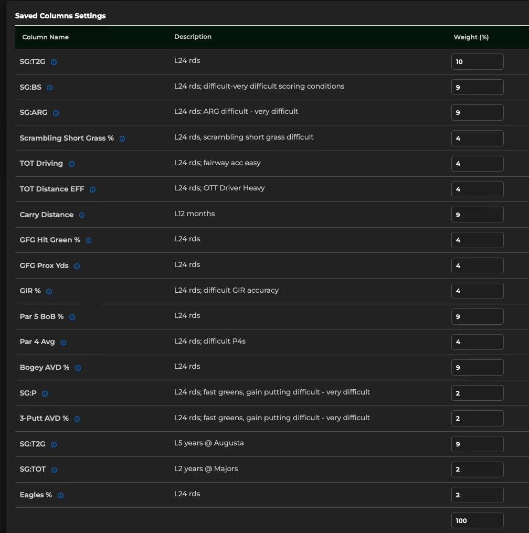Click the GFG Prox Yds info icon
529x533 pixels.
[x=77, y=266]
